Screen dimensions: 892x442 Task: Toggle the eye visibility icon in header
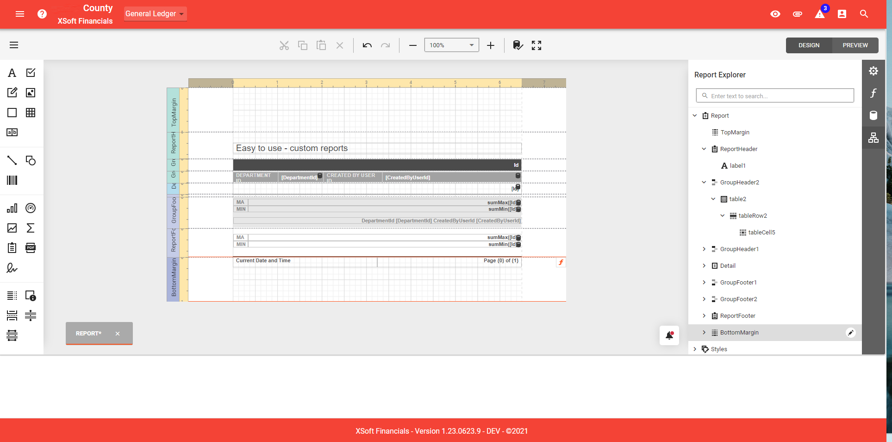point(775,14)
